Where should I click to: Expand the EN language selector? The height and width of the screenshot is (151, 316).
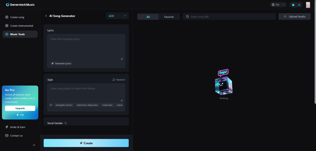pyautogui.click(x=278, y=5)
